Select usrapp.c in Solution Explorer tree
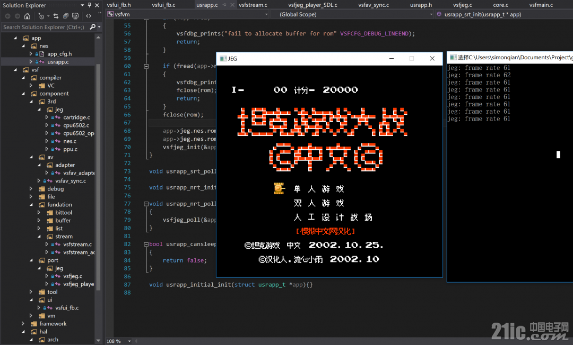Screen dimensions: 573x345 58,62
